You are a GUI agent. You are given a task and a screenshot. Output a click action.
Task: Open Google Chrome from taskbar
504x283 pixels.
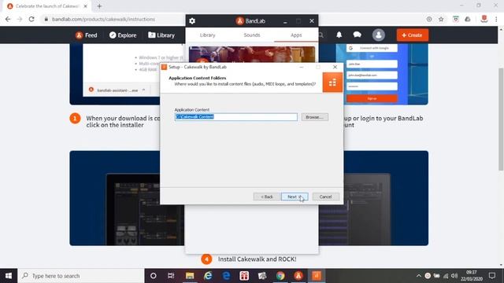click(x=280, y=276)
